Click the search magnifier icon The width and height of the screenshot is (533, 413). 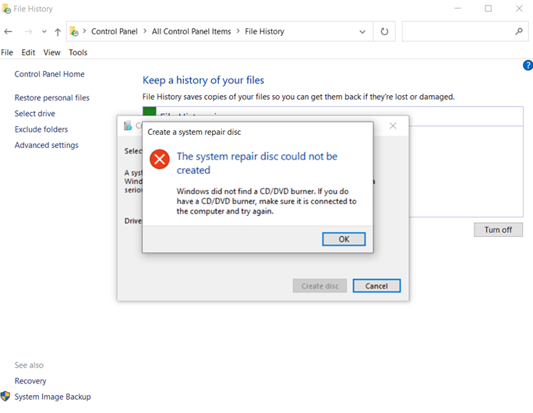[519, 32]
